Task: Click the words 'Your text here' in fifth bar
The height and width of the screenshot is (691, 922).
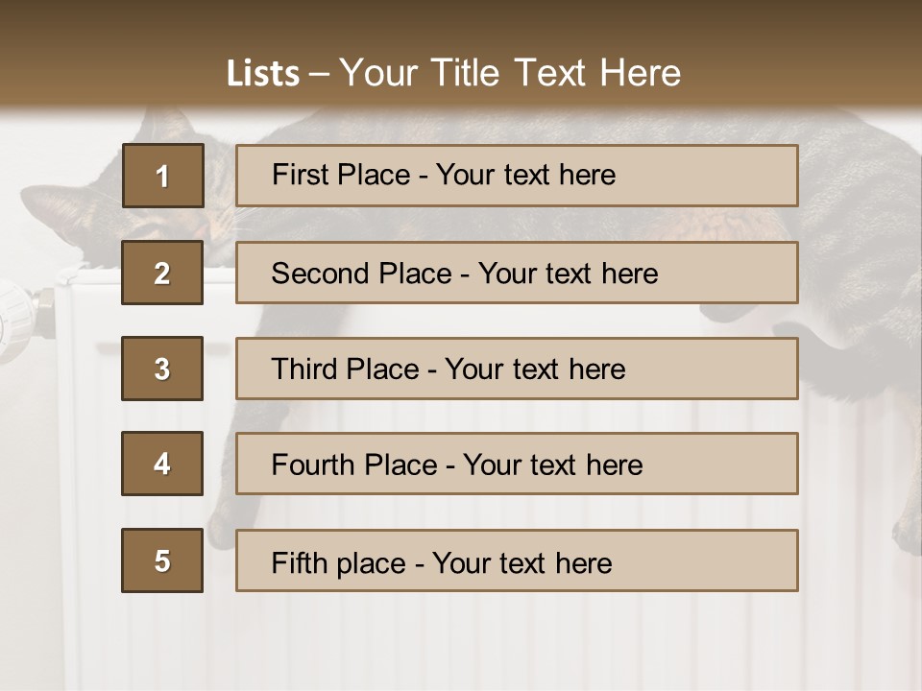Action: (x=522, y=562)
